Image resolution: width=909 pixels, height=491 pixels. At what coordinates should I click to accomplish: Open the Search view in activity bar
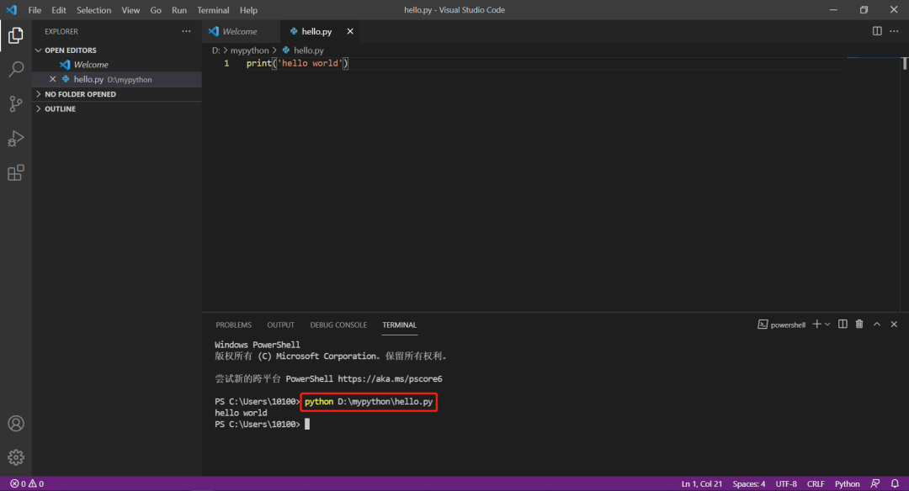16,70
